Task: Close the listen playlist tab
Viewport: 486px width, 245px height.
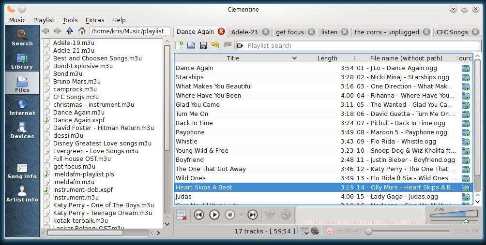Action: pos(345,32)
